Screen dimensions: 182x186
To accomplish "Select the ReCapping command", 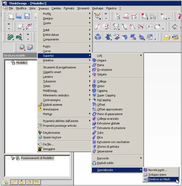I will (x=117, y=100).
